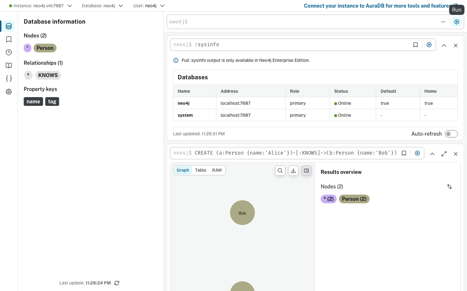
Task: Toggle the Auto-refresh switch
Action: (x=451, y=134)
